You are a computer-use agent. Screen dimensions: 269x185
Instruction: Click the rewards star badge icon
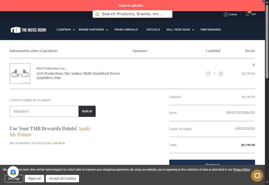(13, 172)
